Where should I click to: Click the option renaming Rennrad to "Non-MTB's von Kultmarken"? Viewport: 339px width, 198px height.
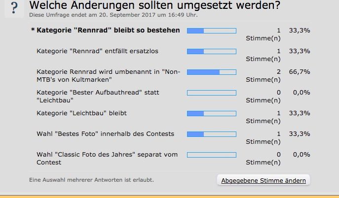109,75
